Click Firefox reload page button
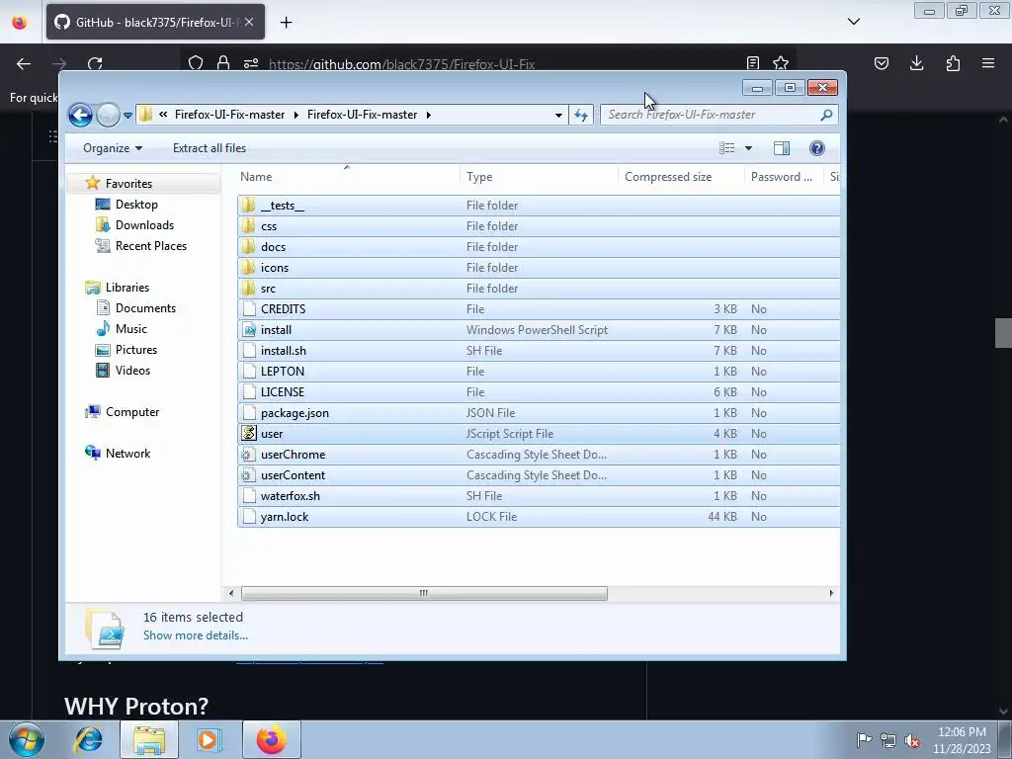Screen dimensions: 1012x759 click(x=95, y=63)
